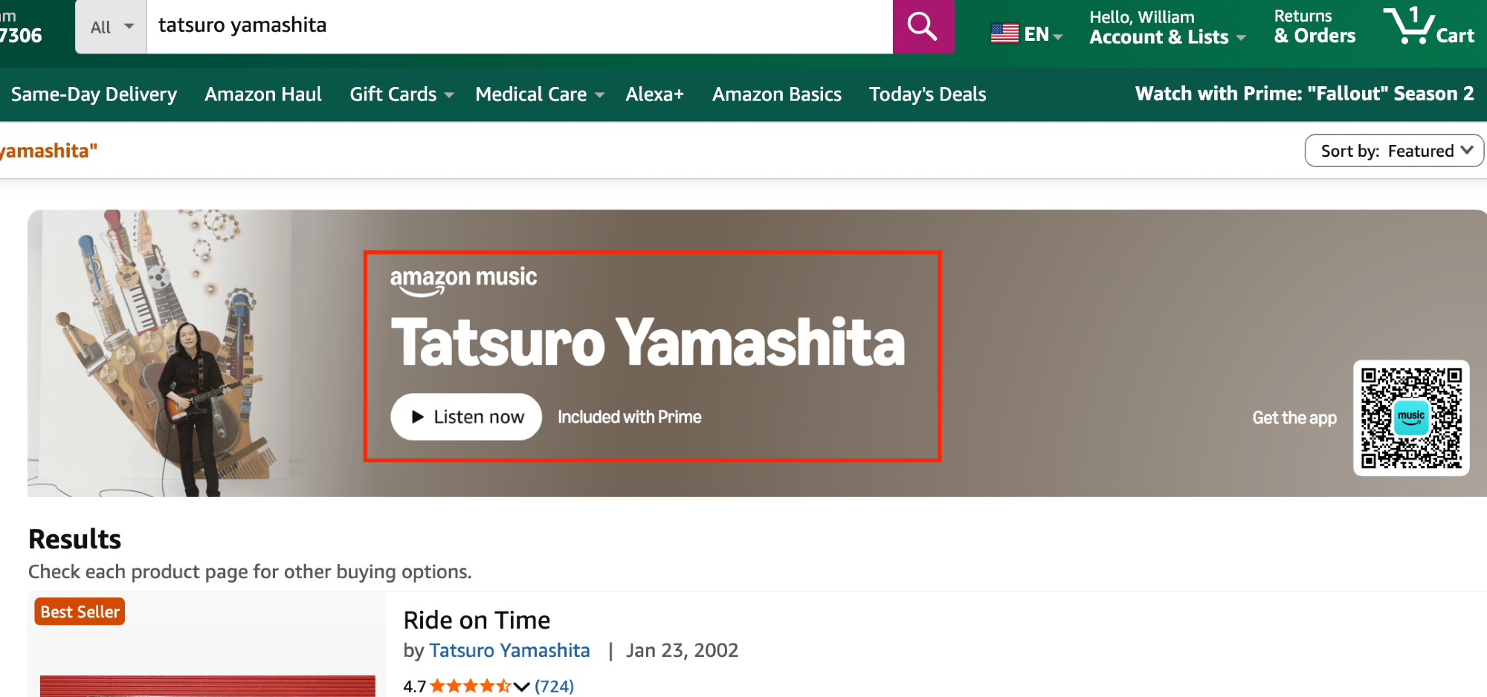Open the All search category dropdown
The image size is (1487, 697).
[x=112, y=27]
